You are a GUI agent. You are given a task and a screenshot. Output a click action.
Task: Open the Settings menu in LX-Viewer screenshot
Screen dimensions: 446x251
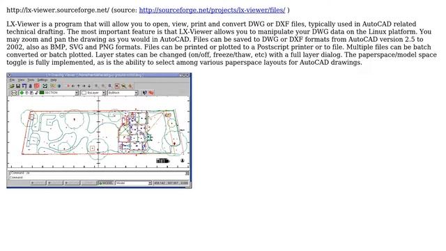(43, 80)
